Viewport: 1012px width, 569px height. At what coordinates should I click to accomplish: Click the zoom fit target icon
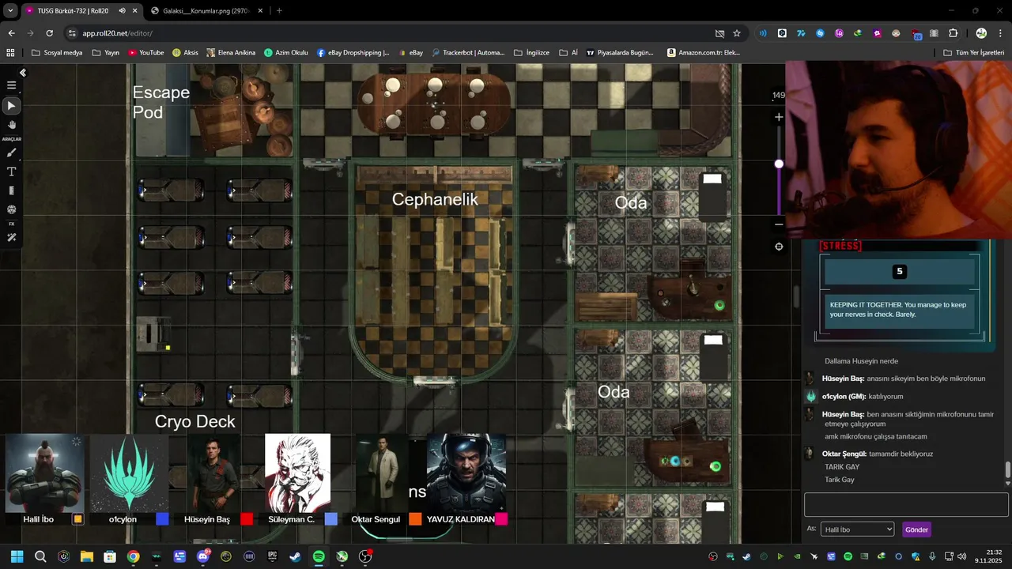coord(779,247)
